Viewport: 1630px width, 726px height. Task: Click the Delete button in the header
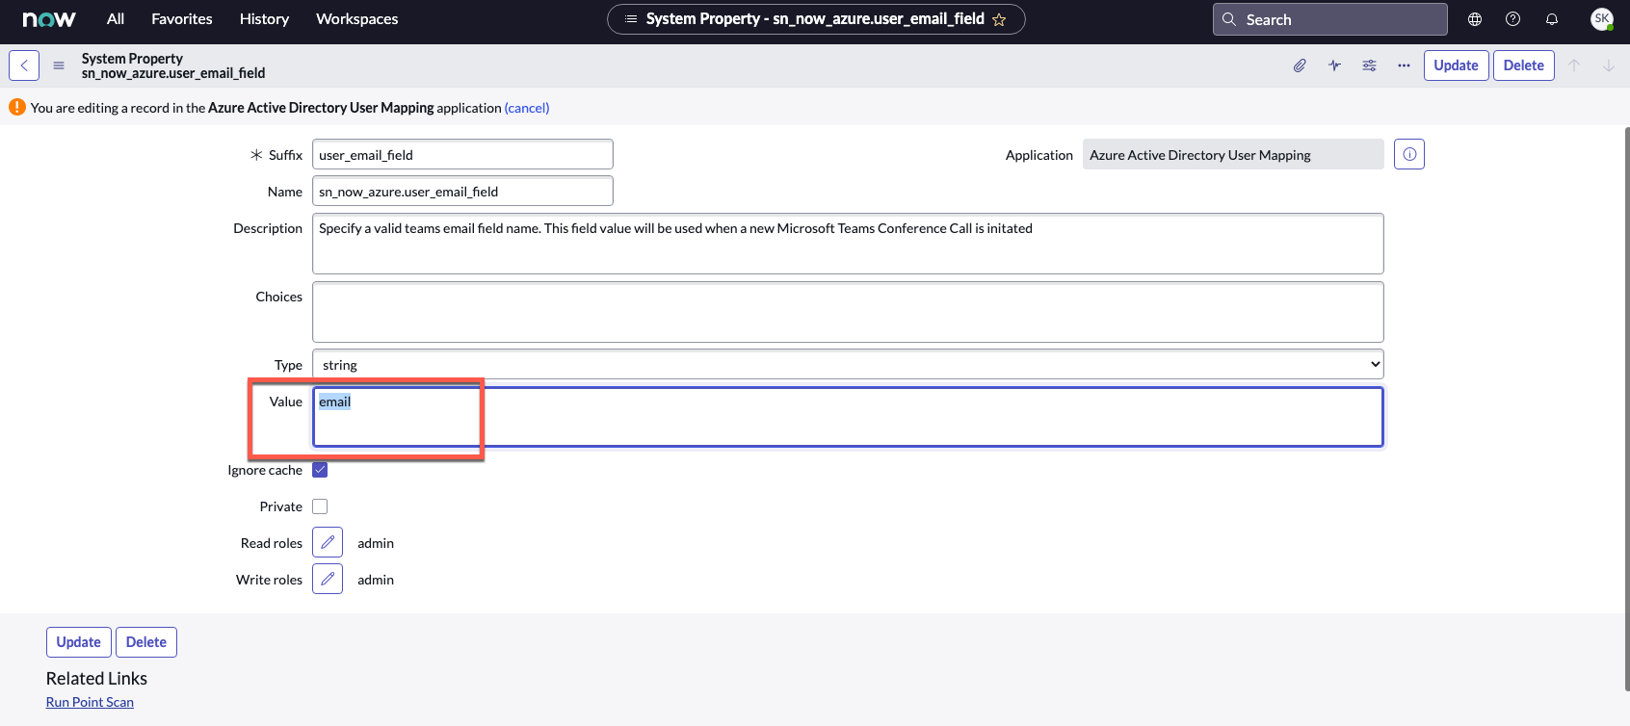1524,65
